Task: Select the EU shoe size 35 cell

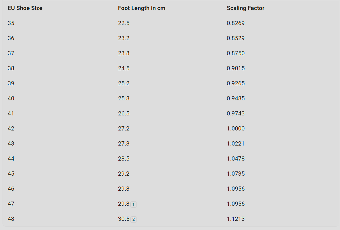Action: [x=11, y=23]
